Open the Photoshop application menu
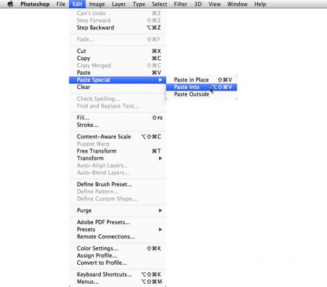The image size is (327, 287). pos(35,4)
